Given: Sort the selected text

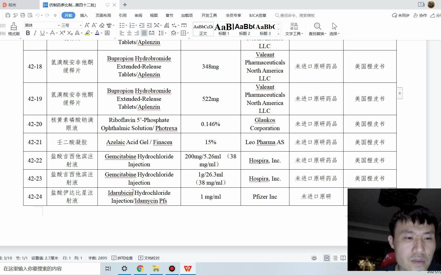Looking at the screenshot, I should [x=167, y=25].
